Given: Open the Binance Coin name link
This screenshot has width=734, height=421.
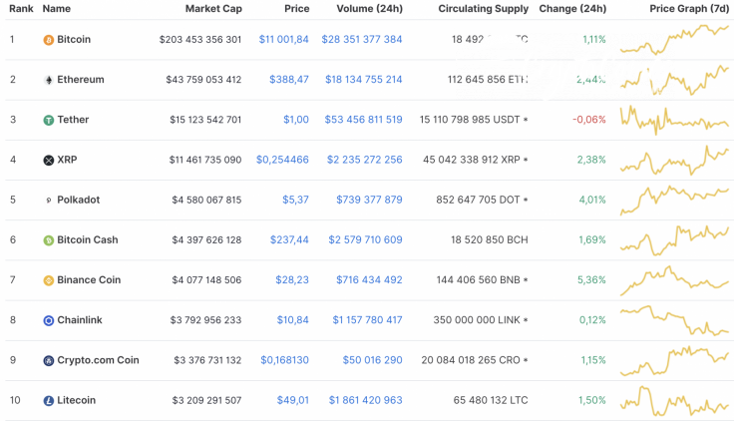Looking at the screenshot, I should tap(89, 279).
